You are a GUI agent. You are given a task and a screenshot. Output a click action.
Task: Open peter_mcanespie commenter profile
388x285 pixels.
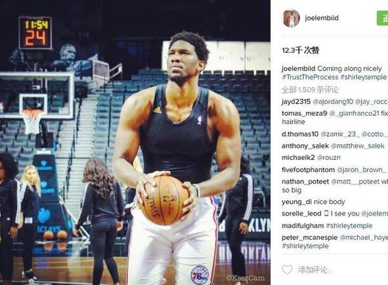click(x=310, y=238)
